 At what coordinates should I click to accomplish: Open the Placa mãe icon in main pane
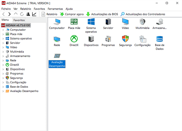coord(74,22)
